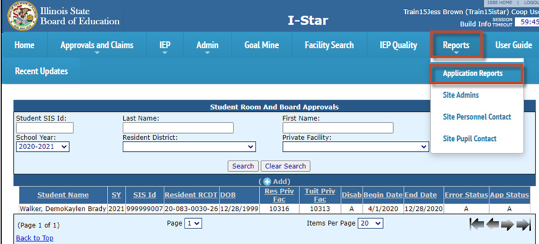Viewport: 539px width, 244px height.
Task: Click the RCDT value 20-083-0030-26
Action: pos(191,209)
